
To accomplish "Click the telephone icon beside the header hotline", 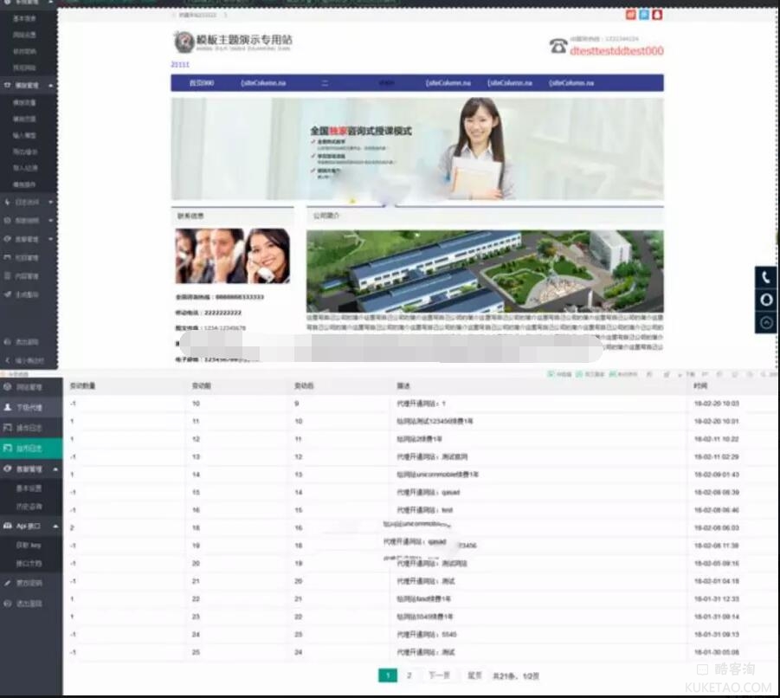I will [x=558, y=47].
